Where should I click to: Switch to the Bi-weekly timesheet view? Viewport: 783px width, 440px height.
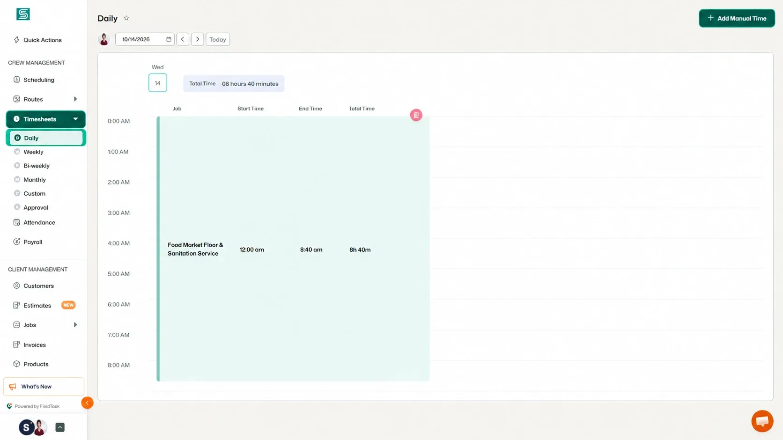[x=37, y=166]
